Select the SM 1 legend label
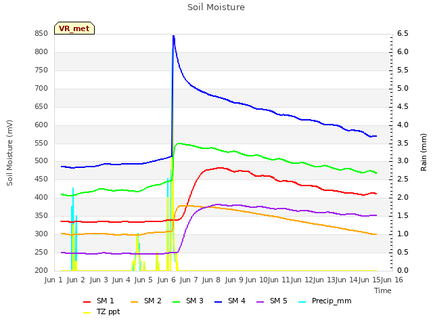Screen dimensions: 433x325 (x=106, y=301)
